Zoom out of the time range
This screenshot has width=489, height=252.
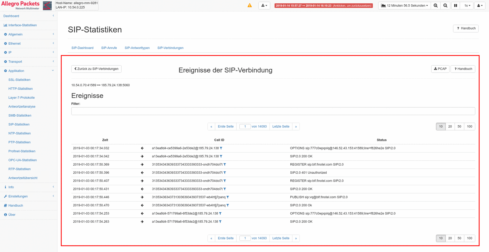coord(445,6)
